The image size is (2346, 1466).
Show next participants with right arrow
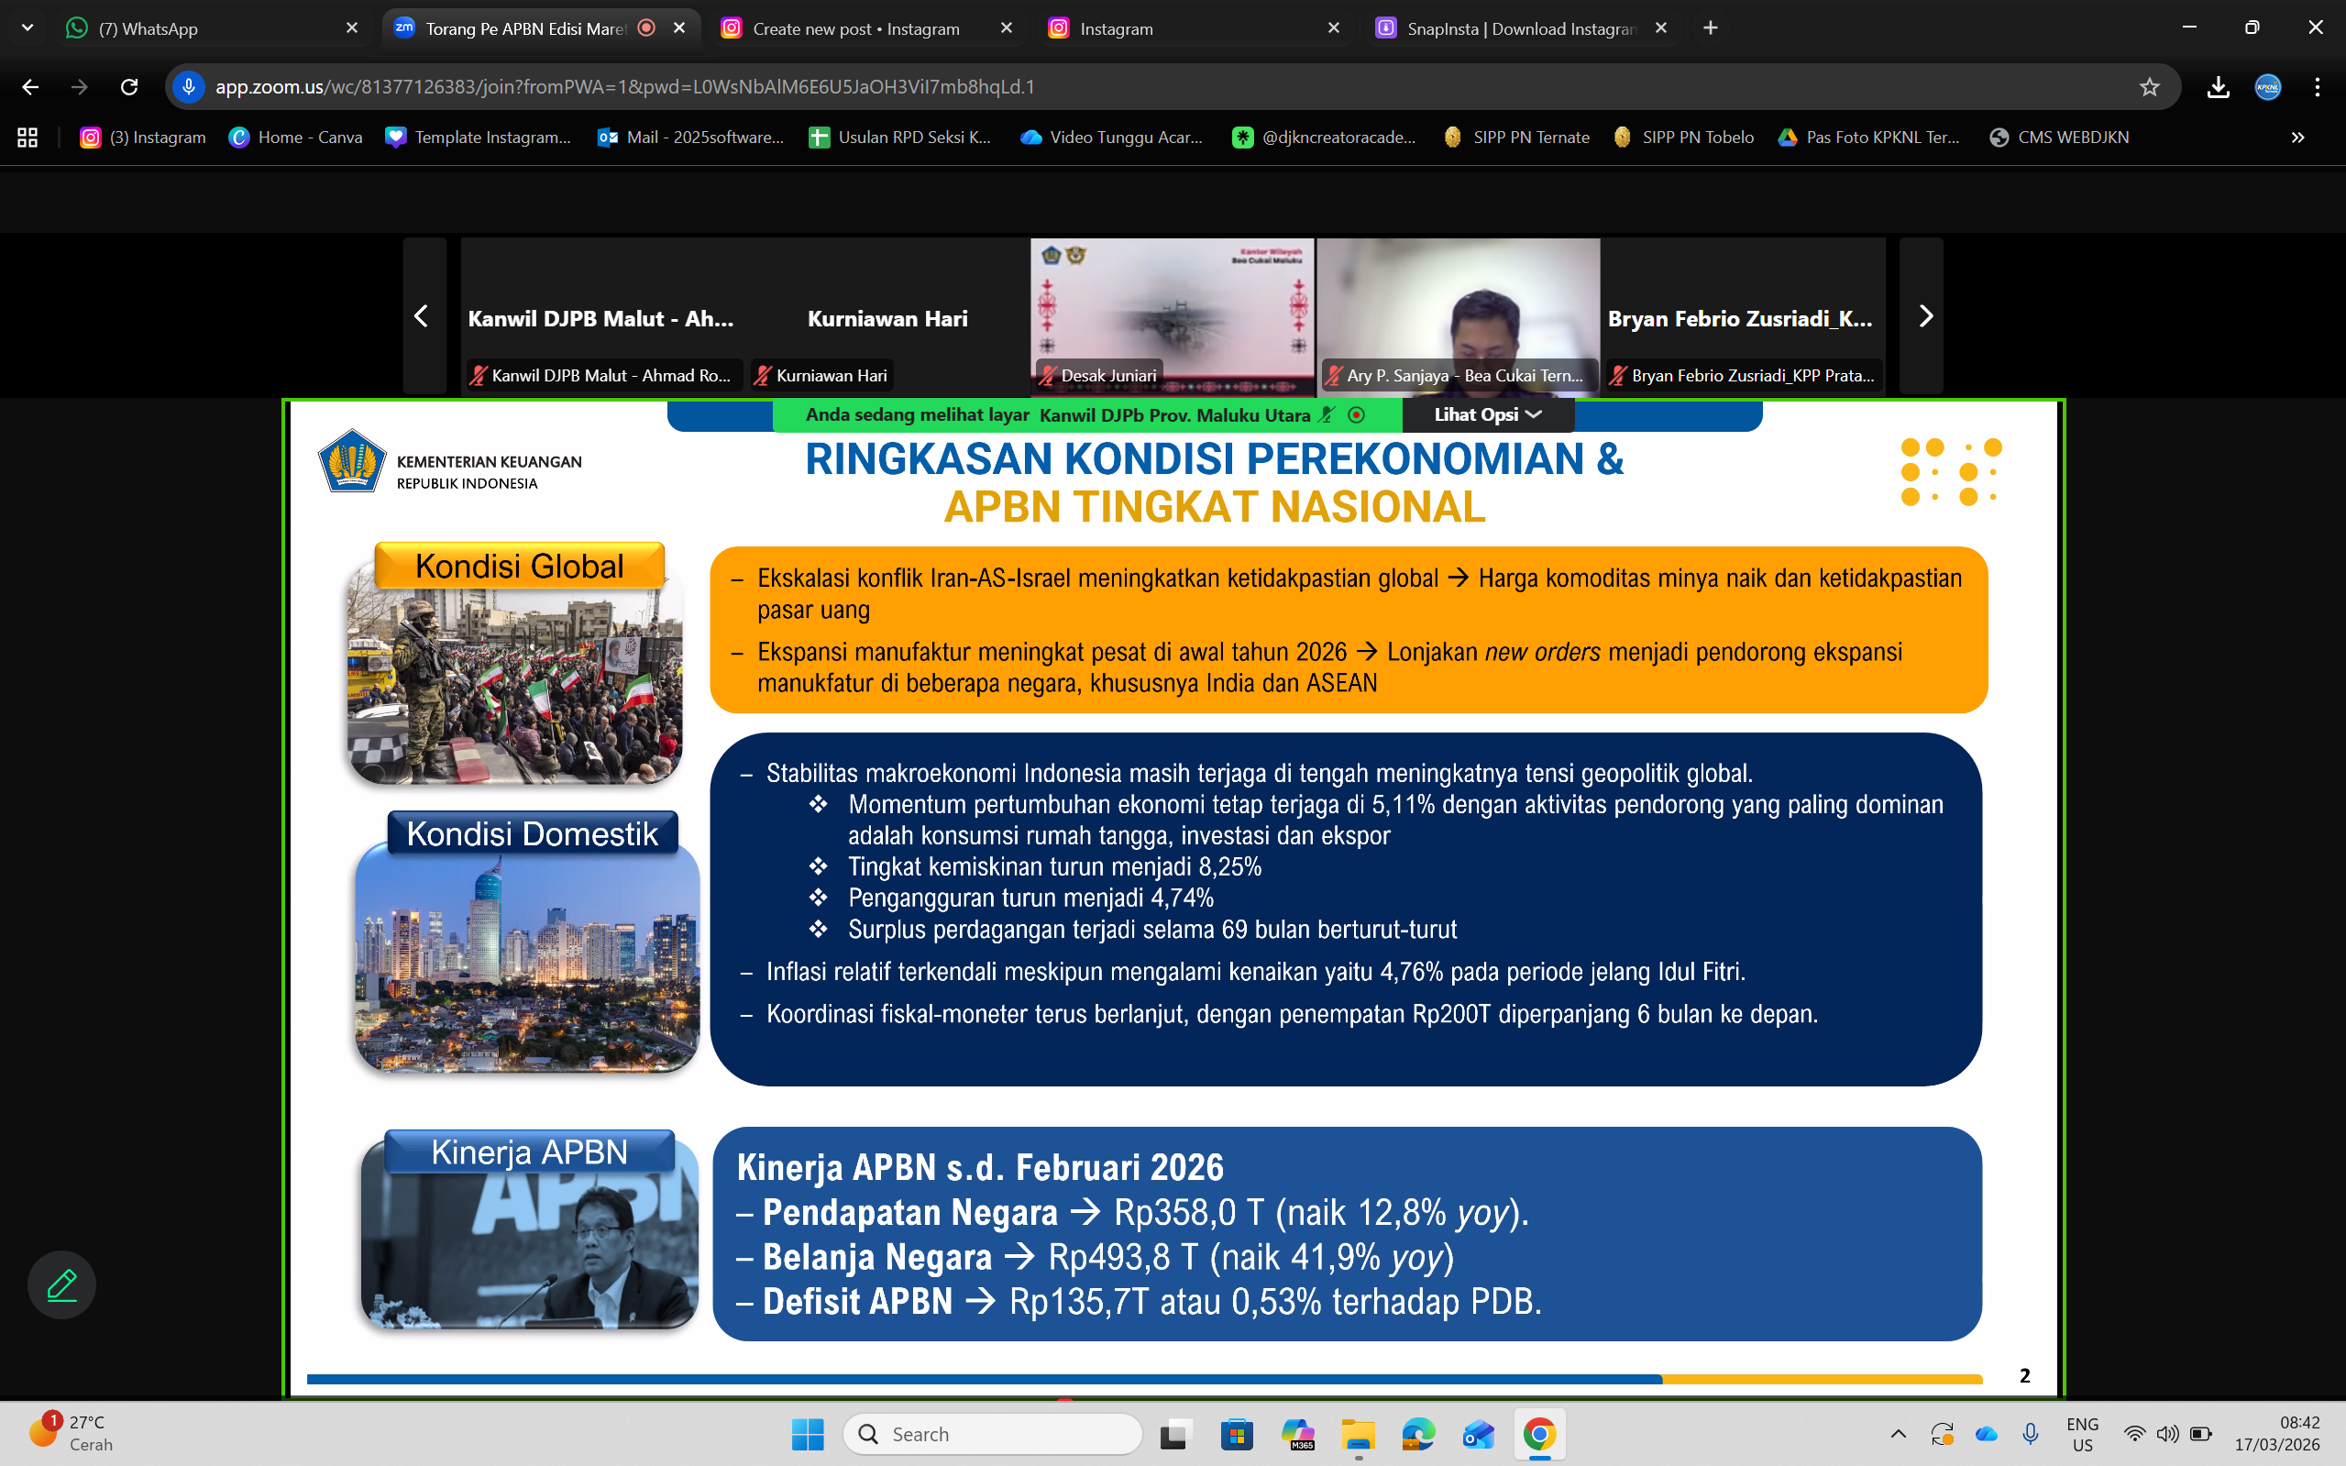point(1925,316)
